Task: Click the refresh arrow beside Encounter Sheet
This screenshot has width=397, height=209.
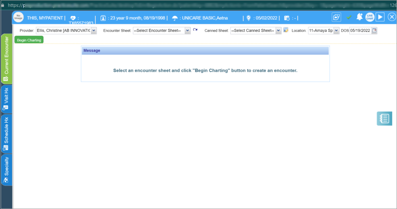Action: (x=195, y=30)
